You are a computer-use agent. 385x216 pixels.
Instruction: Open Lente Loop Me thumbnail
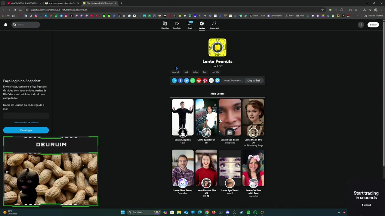click(x=183, y=117)
